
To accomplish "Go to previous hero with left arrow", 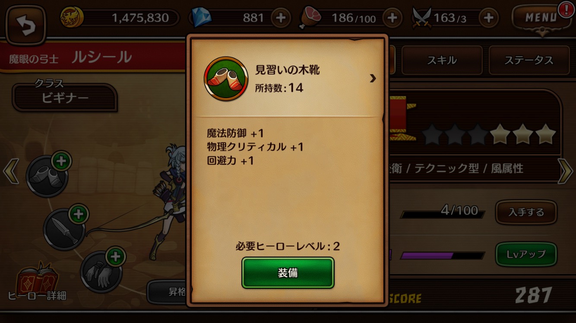I will coord(10,171).
